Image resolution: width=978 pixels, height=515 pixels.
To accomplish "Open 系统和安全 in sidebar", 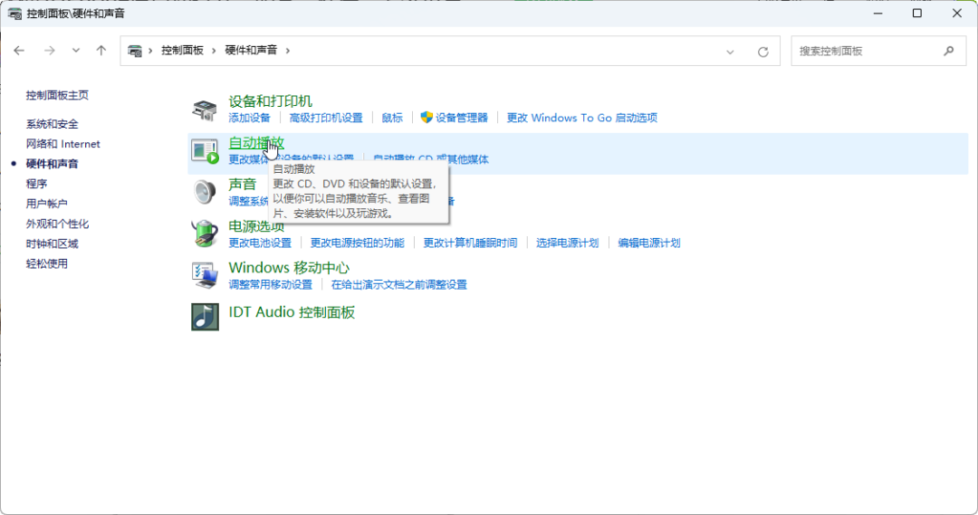I will (52, 124).
